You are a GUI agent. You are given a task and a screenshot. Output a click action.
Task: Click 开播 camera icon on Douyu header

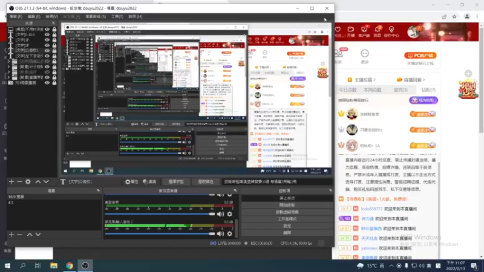(351, 31)
